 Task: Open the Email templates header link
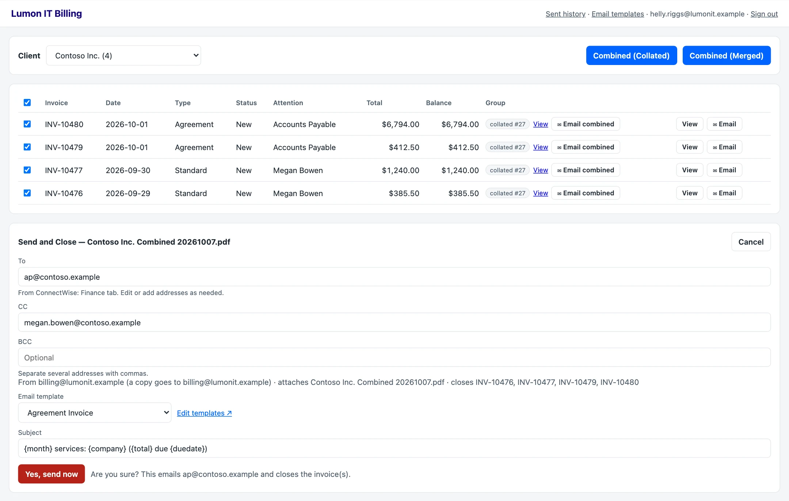(618, 14)
